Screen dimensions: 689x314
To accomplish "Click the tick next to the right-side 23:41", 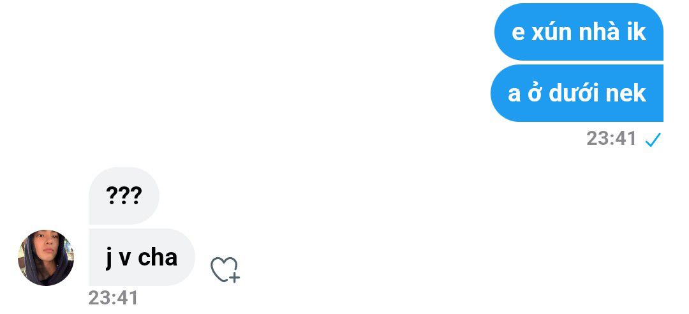I will point(653,140).
